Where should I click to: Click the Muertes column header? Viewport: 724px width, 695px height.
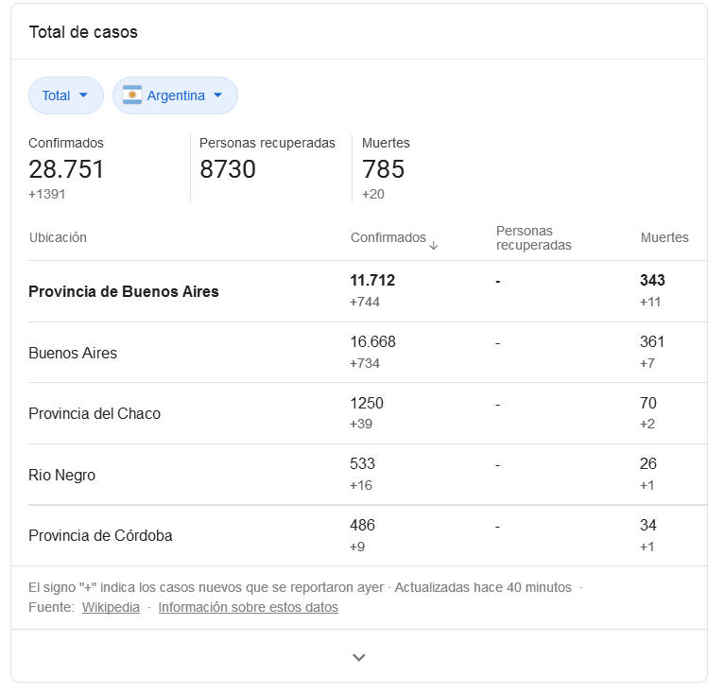point(664,237)
